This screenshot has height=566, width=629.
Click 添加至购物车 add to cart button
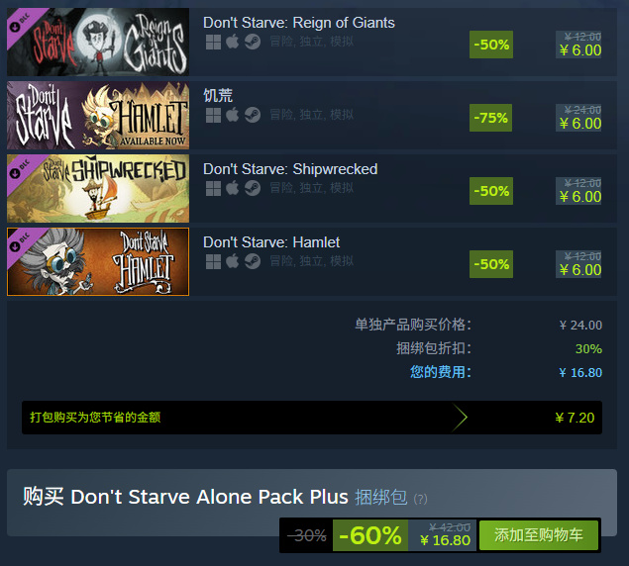[x=538, y=535]
